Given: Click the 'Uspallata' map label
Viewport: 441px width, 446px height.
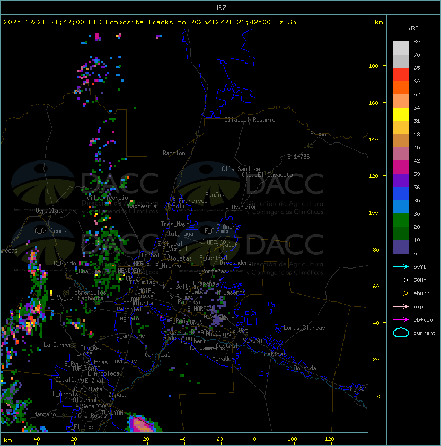Looking at the screenshot, I should click(x=50, y=211).
